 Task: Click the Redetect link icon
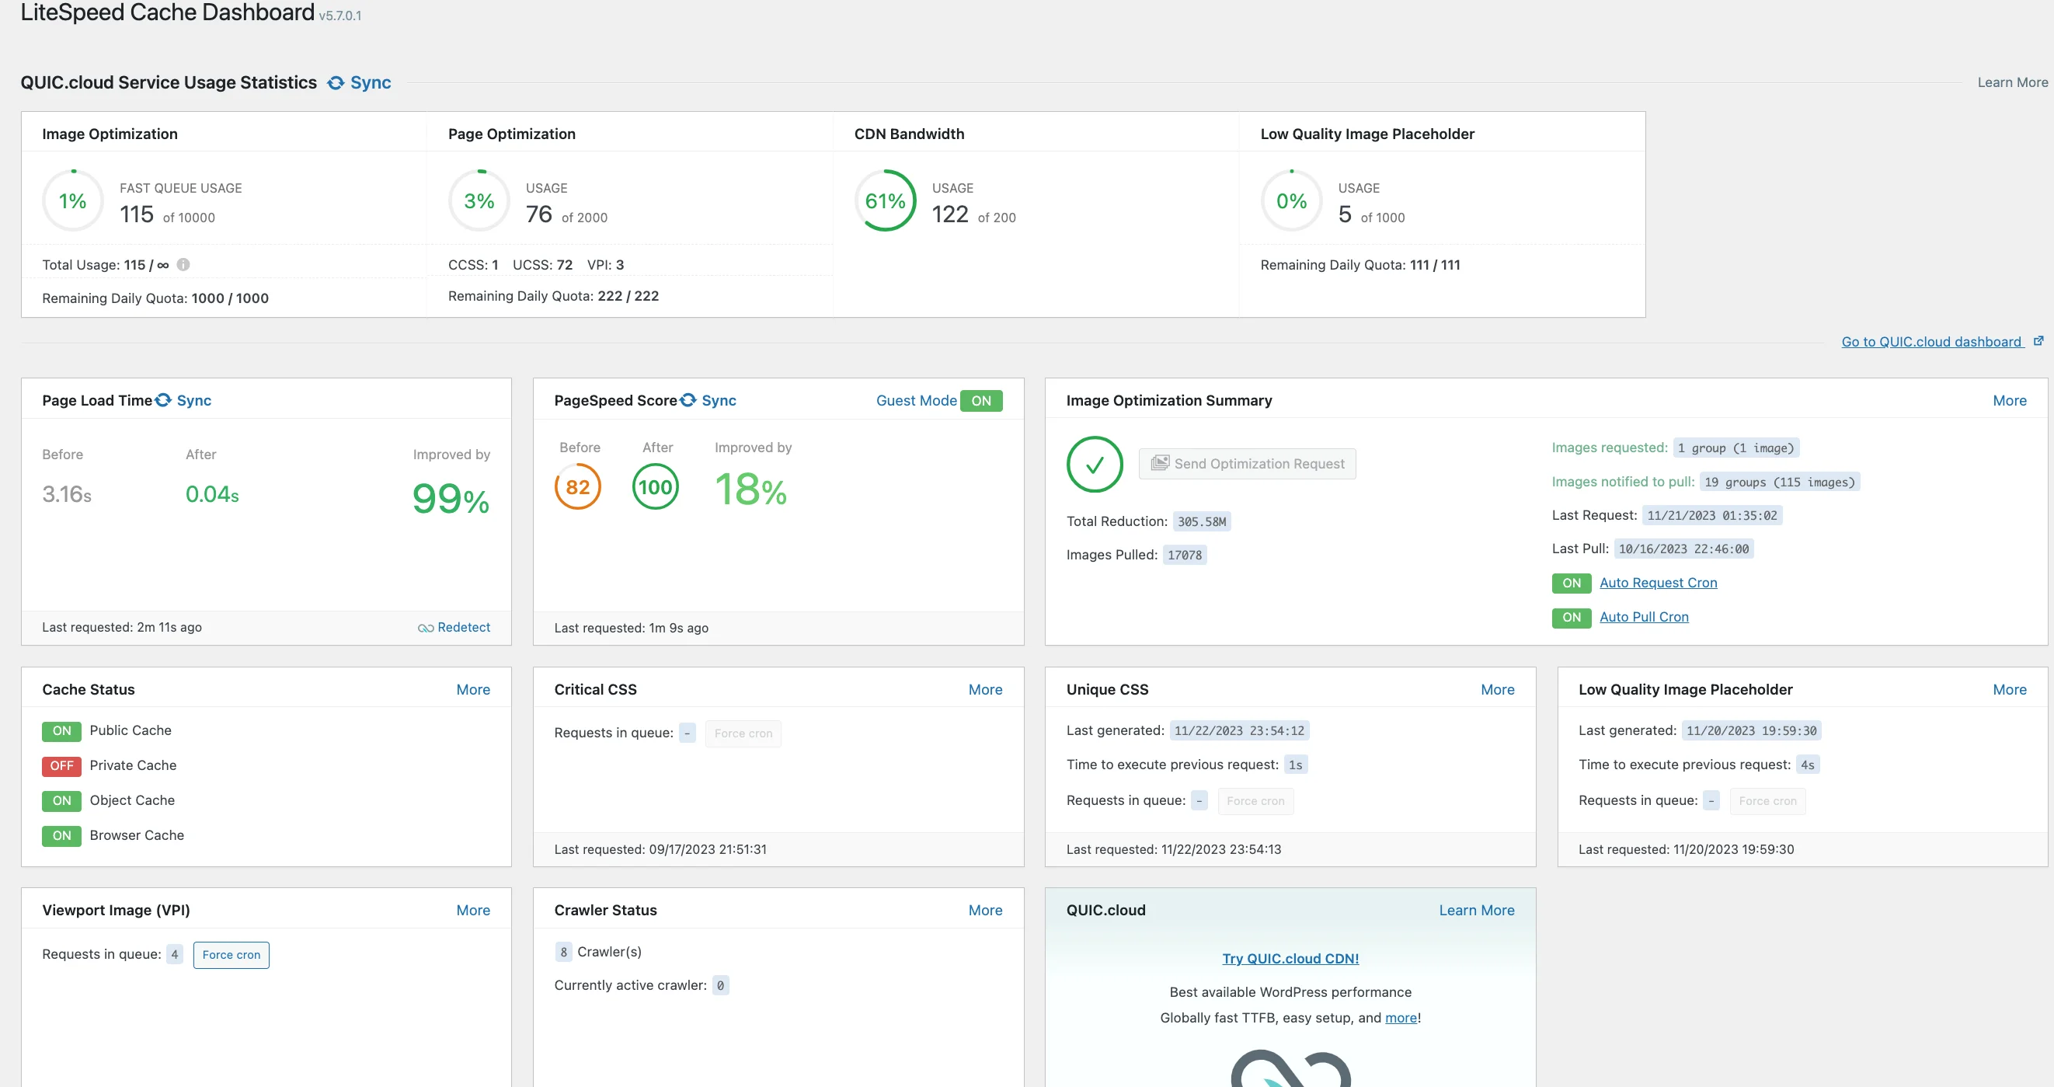click(425, 629)
